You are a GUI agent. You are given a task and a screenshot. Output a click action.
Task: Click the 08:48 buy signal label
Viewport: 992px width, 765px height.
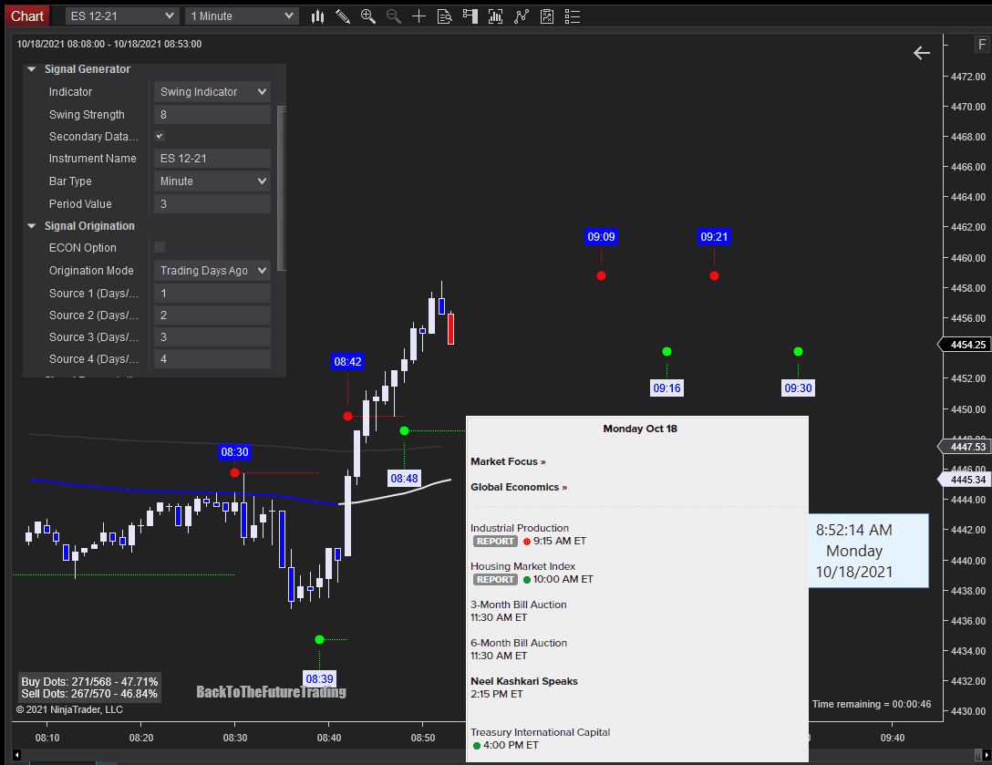pyautogui.click(x=404, y=478)
